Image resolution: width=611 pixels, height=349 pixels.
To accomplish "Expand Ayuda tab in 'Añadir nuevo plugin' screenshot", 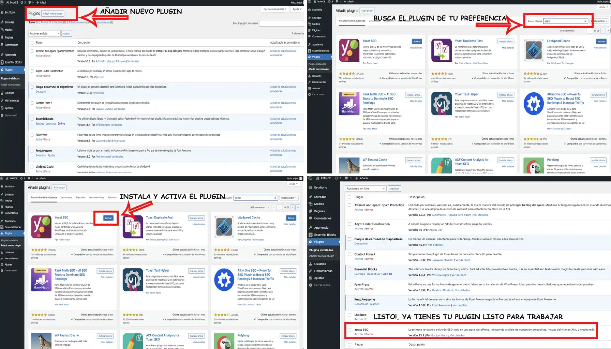I will (x=297, y=9).
